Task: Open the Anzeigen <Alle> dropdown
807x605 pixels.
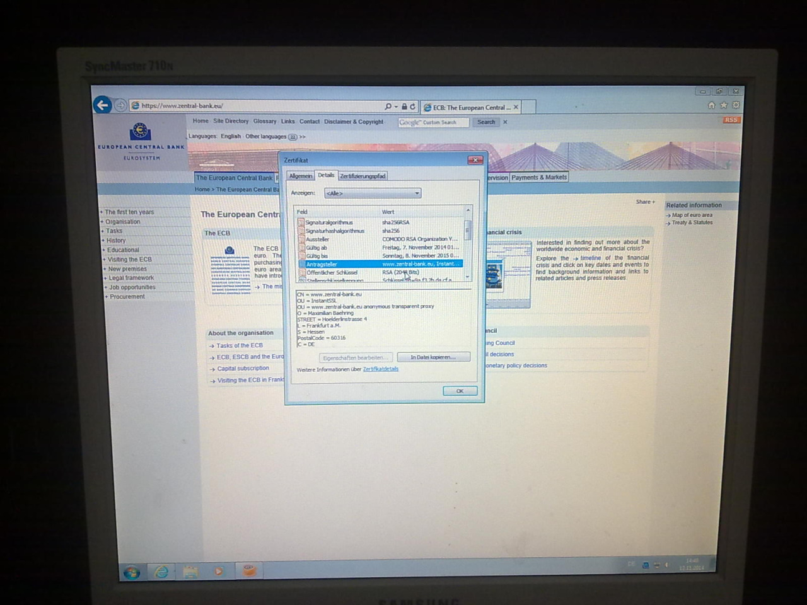Action: pos(373,193)
